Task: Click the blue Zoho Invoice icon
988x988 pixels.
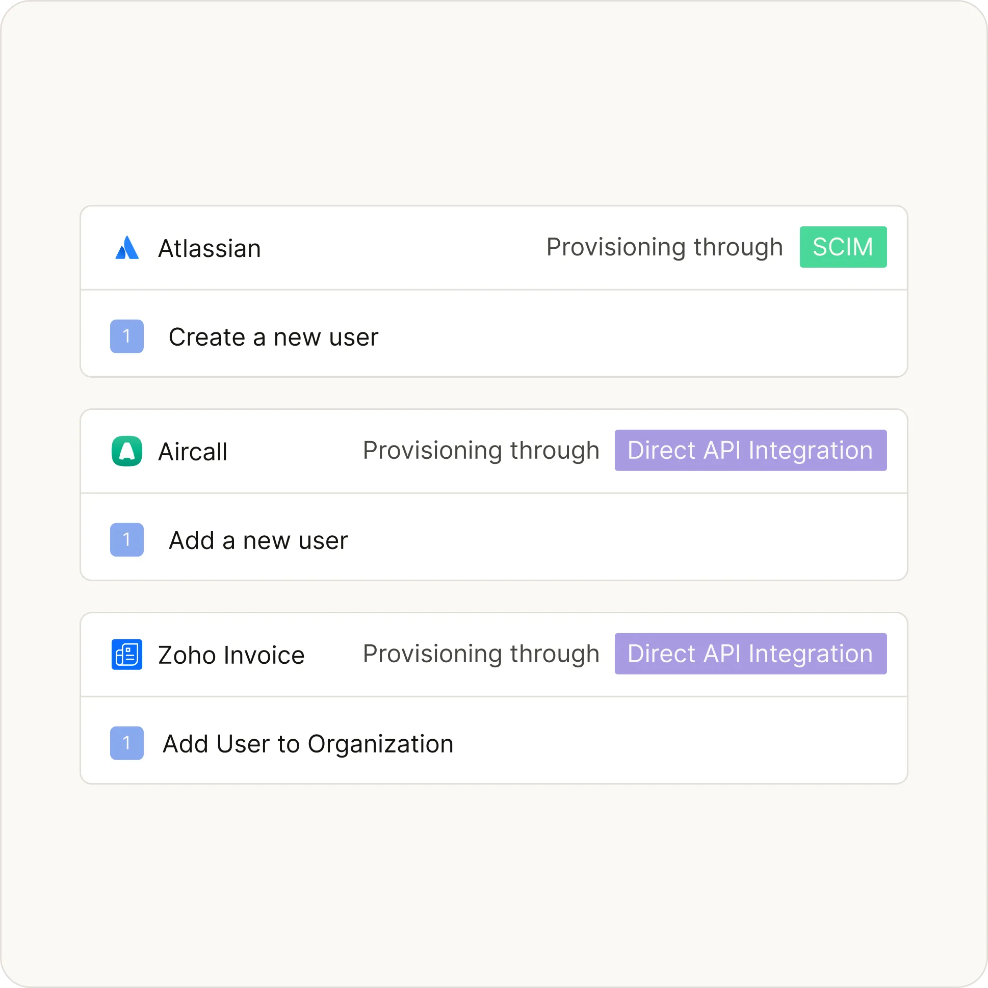Action: coord(127,655)
